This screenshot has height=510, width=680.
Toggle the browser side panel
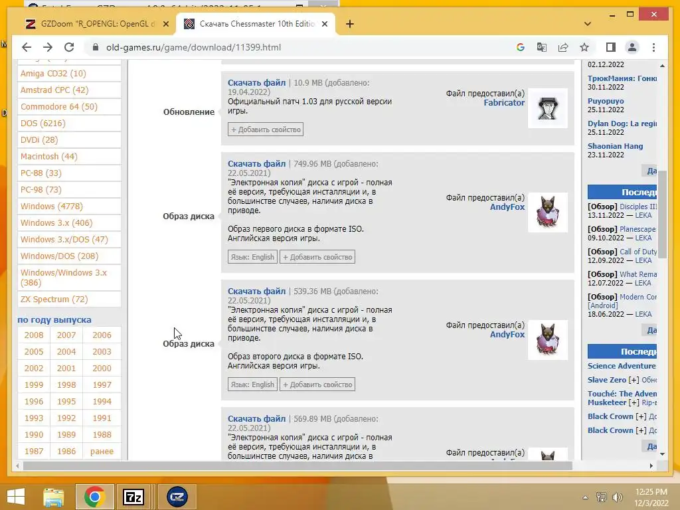click(611, 47)
